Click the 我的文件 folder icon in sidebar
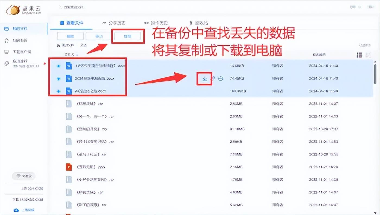 pos(7,29)
